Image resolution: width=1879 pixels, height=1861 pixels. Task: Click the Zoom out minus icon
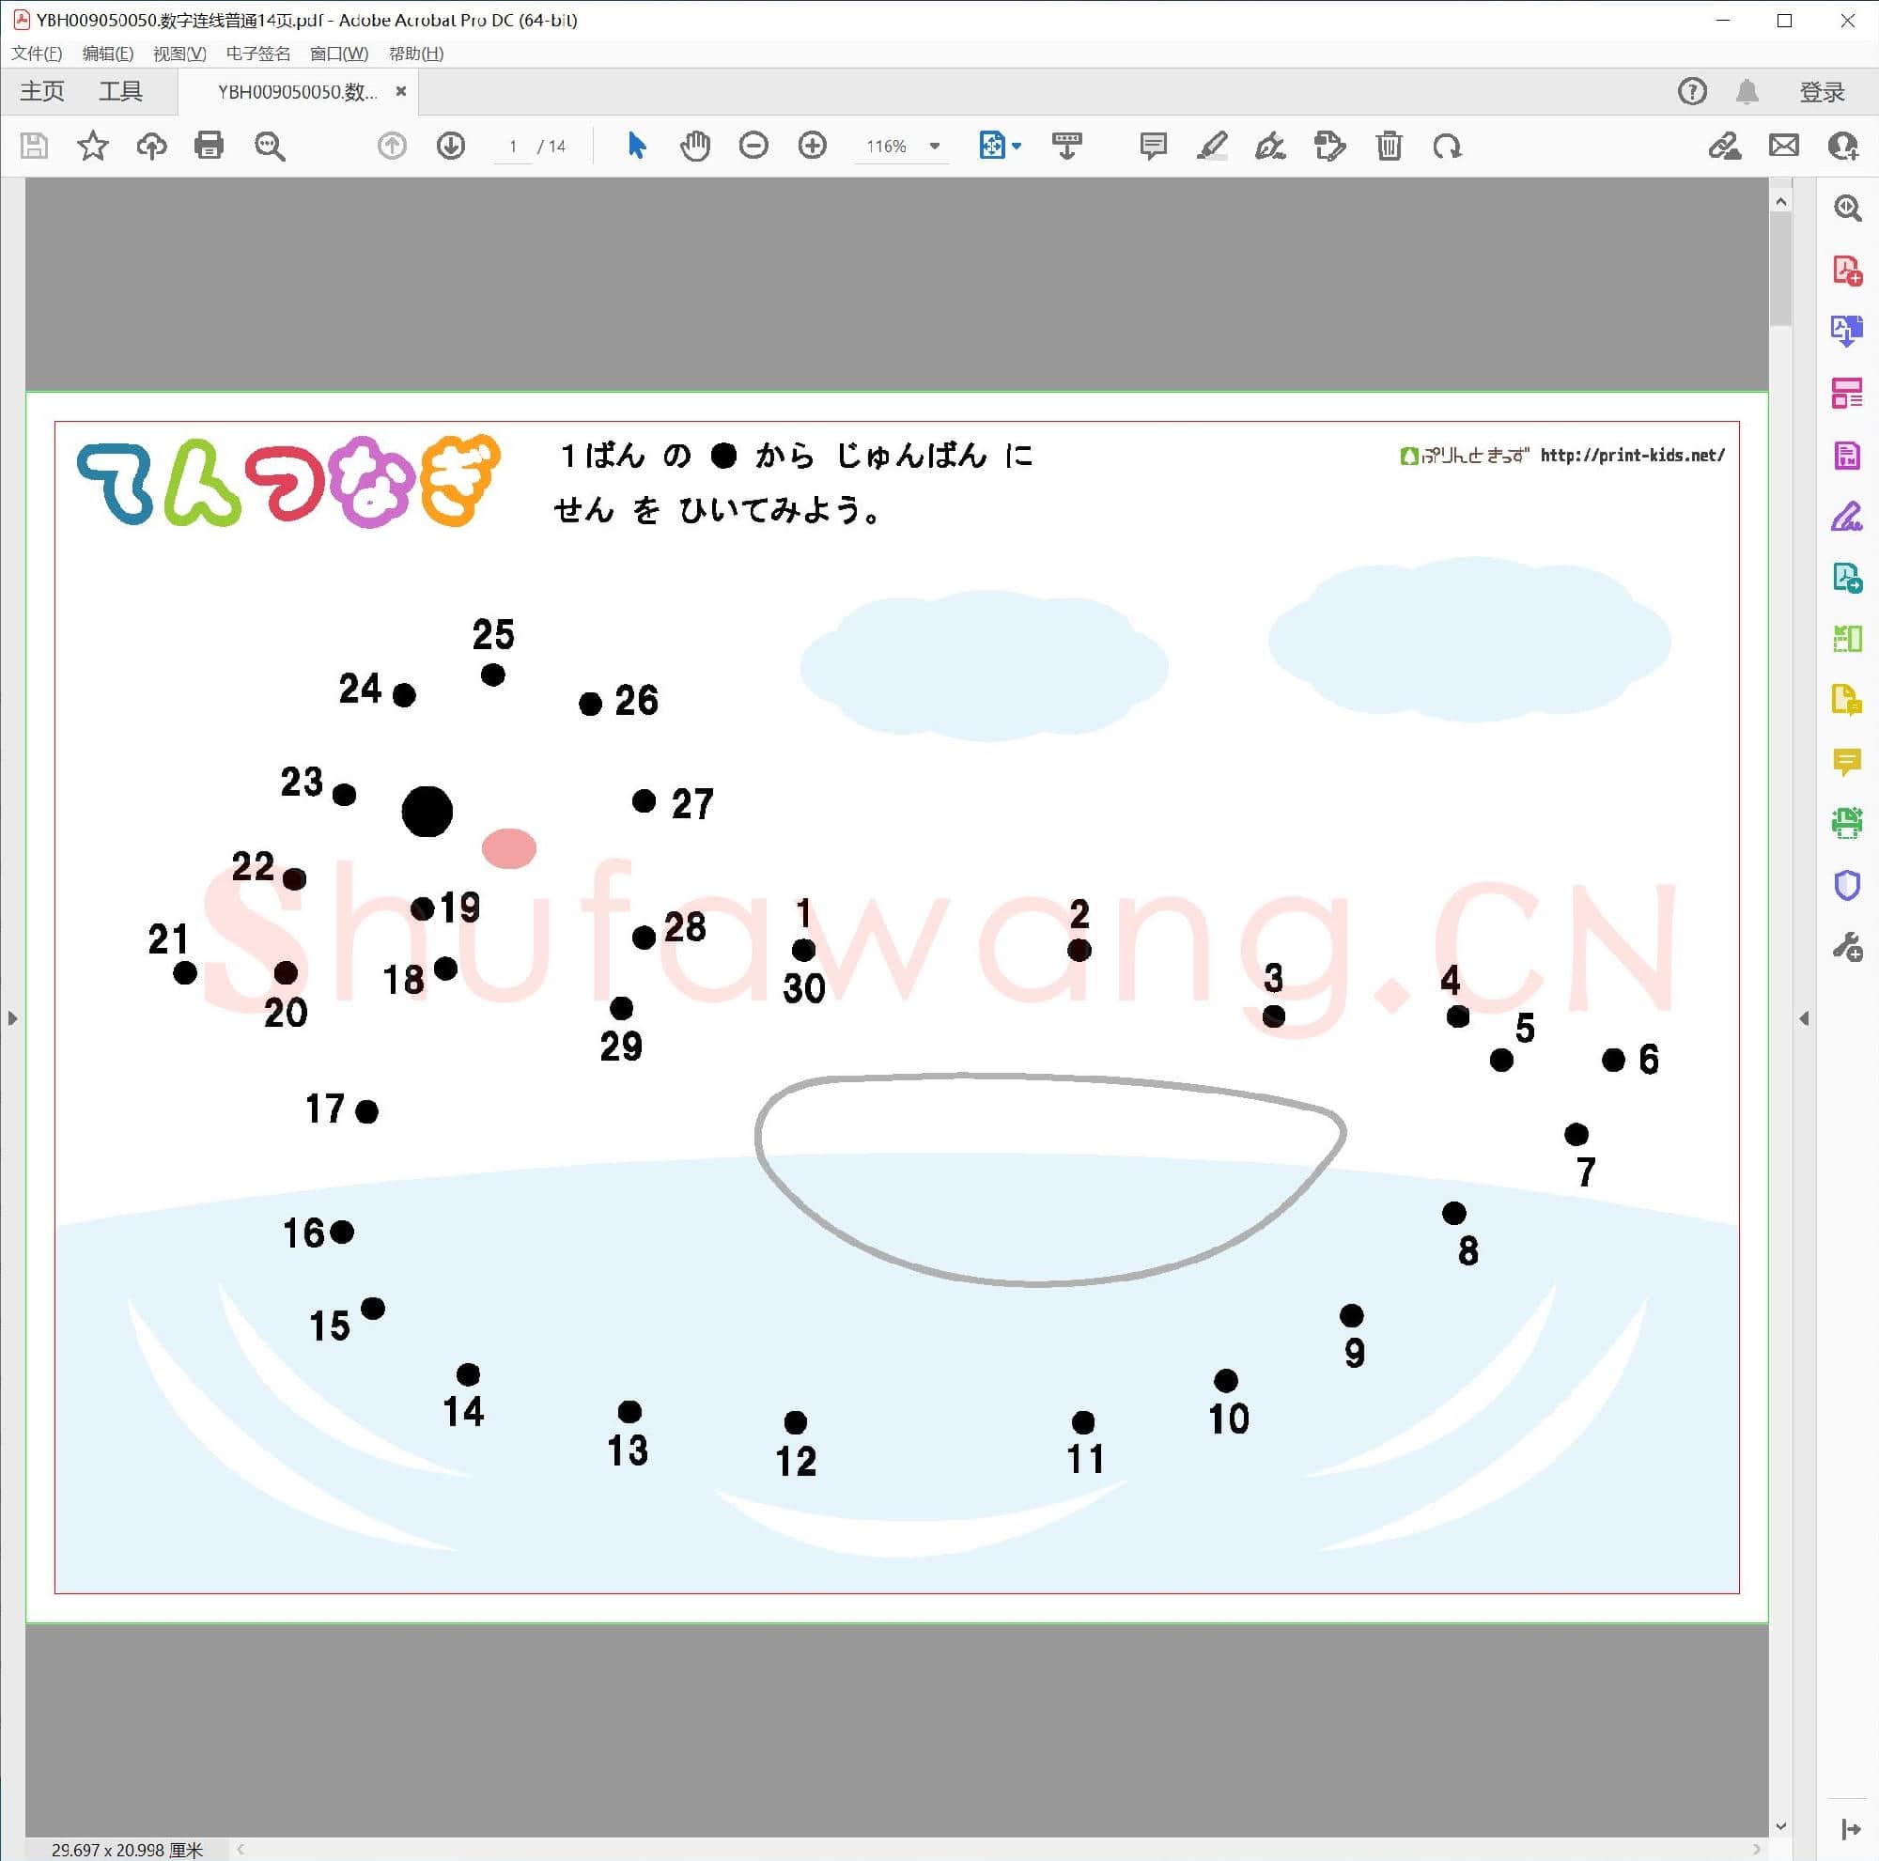coord(753,146)
